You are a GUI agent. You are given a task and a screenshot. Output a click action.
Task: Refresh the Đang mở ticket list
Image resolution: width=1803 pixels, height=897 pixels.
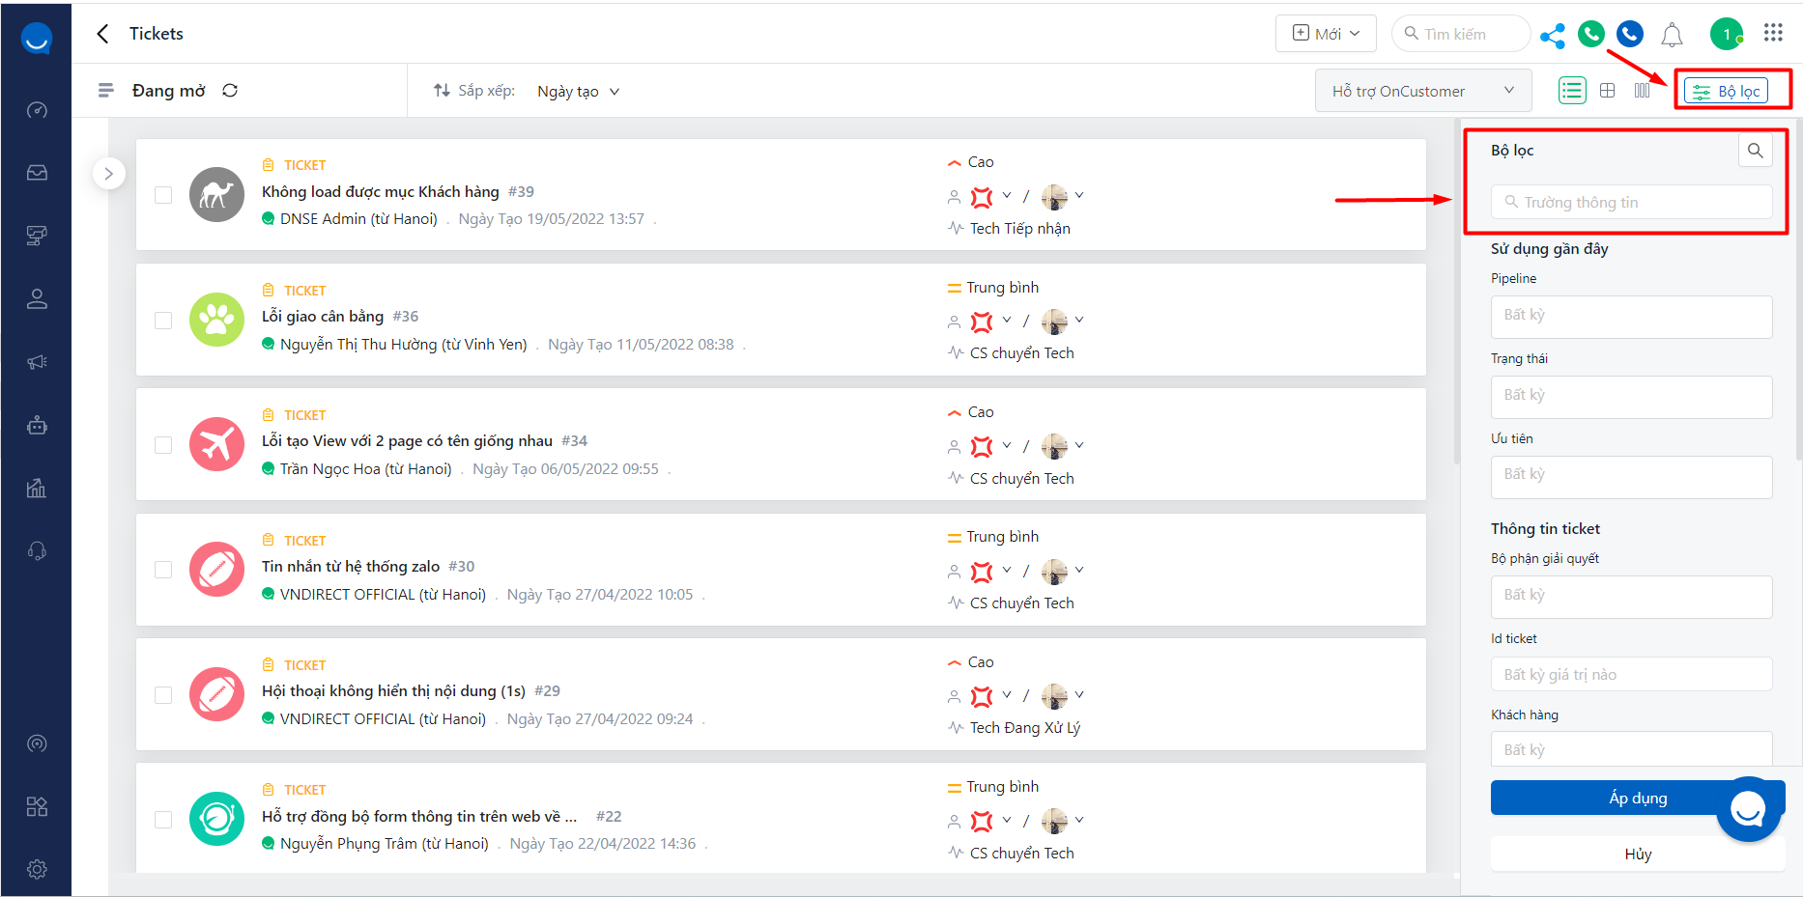[x=230, y=91]
